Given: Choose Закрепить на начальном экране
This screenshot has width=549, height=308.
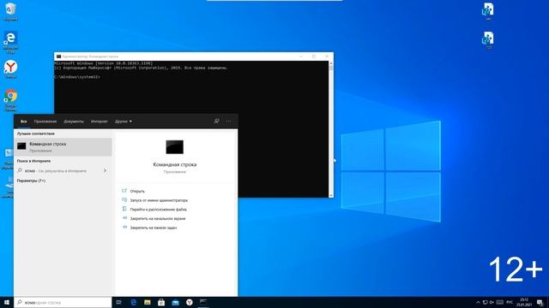Looking at the screenshot, I should pos(158,219).
